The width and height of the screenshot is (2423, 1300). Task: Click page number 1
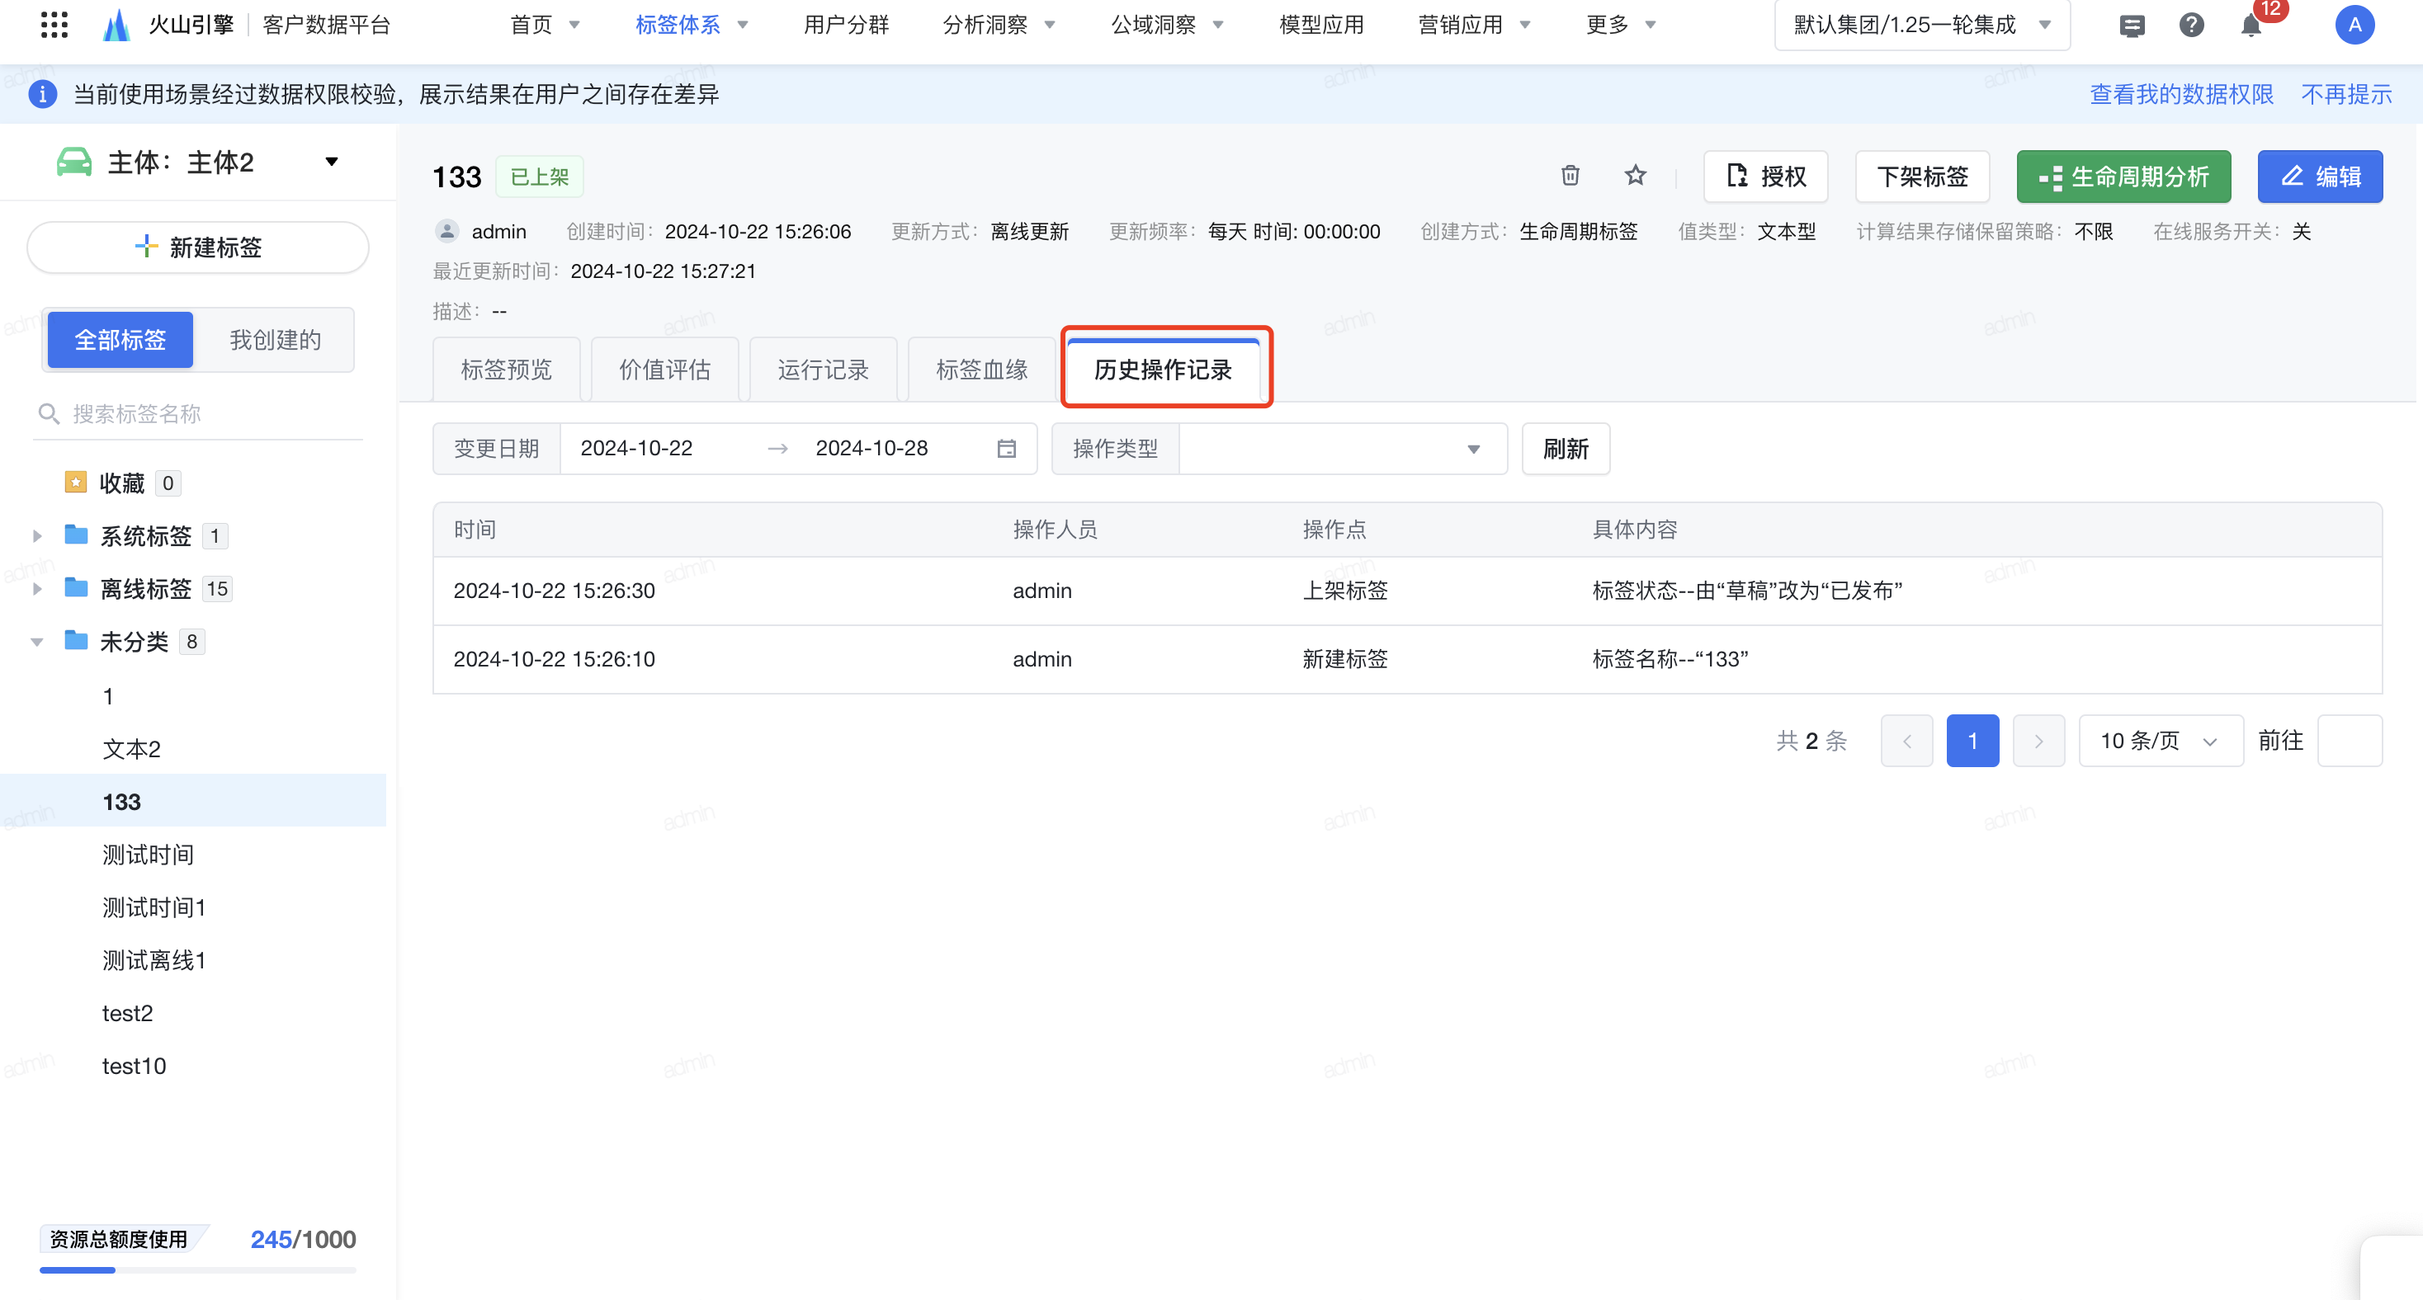(1972, 741)
